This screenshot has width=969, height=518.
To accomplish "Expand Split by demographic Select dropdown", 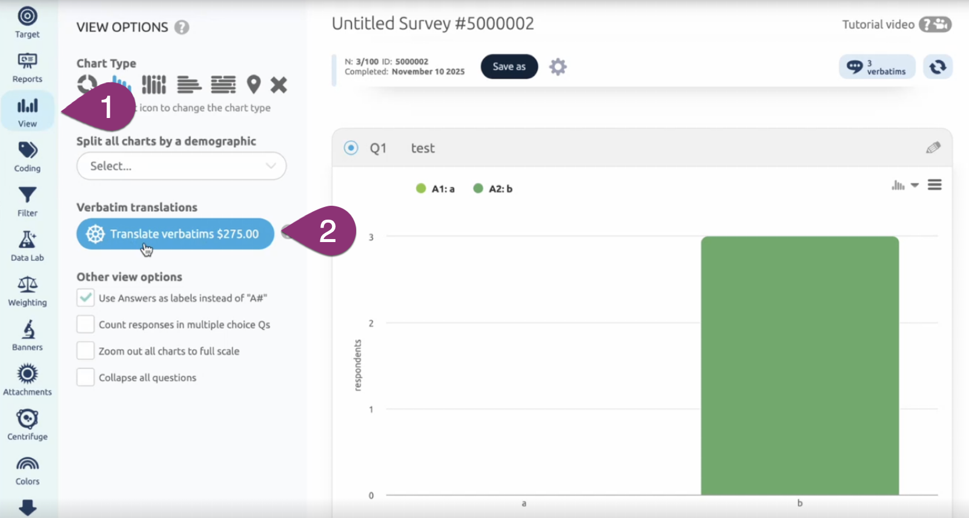I will coord(181,166).
